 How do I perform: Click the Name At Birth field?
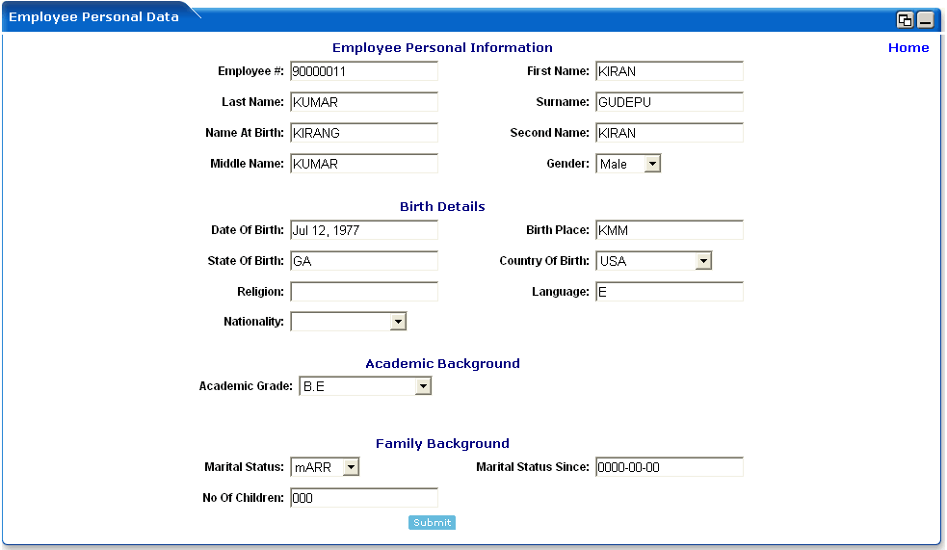(364, 133)
